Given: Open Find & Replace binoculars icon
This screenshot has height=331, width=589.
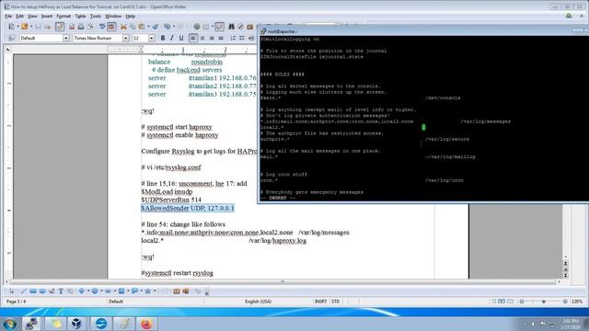Looking at the screenshot, I should pos(231,27).
